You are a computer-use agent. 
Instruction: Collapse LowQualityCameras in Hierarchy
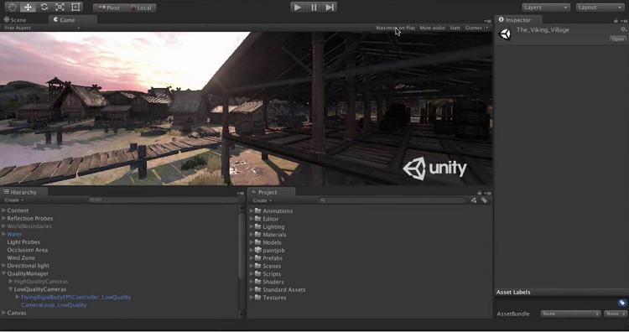10,289
